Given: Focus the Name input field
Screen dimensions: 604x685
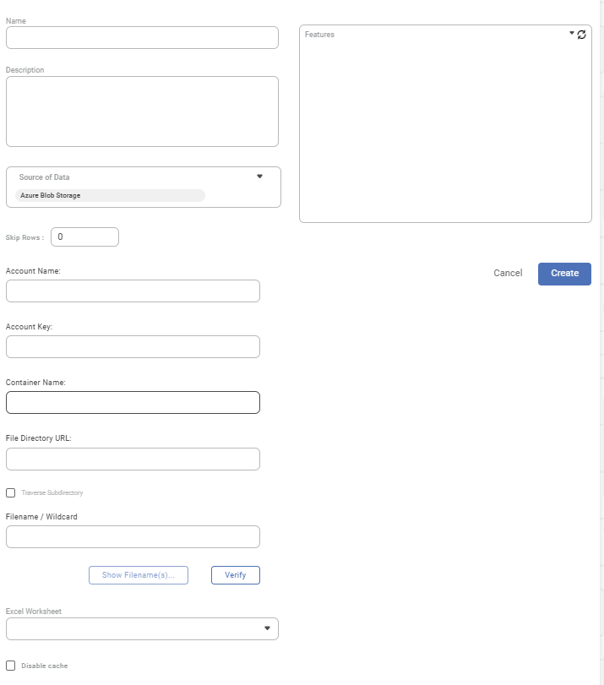Looking at the screenshot, I should pos(142,38).
